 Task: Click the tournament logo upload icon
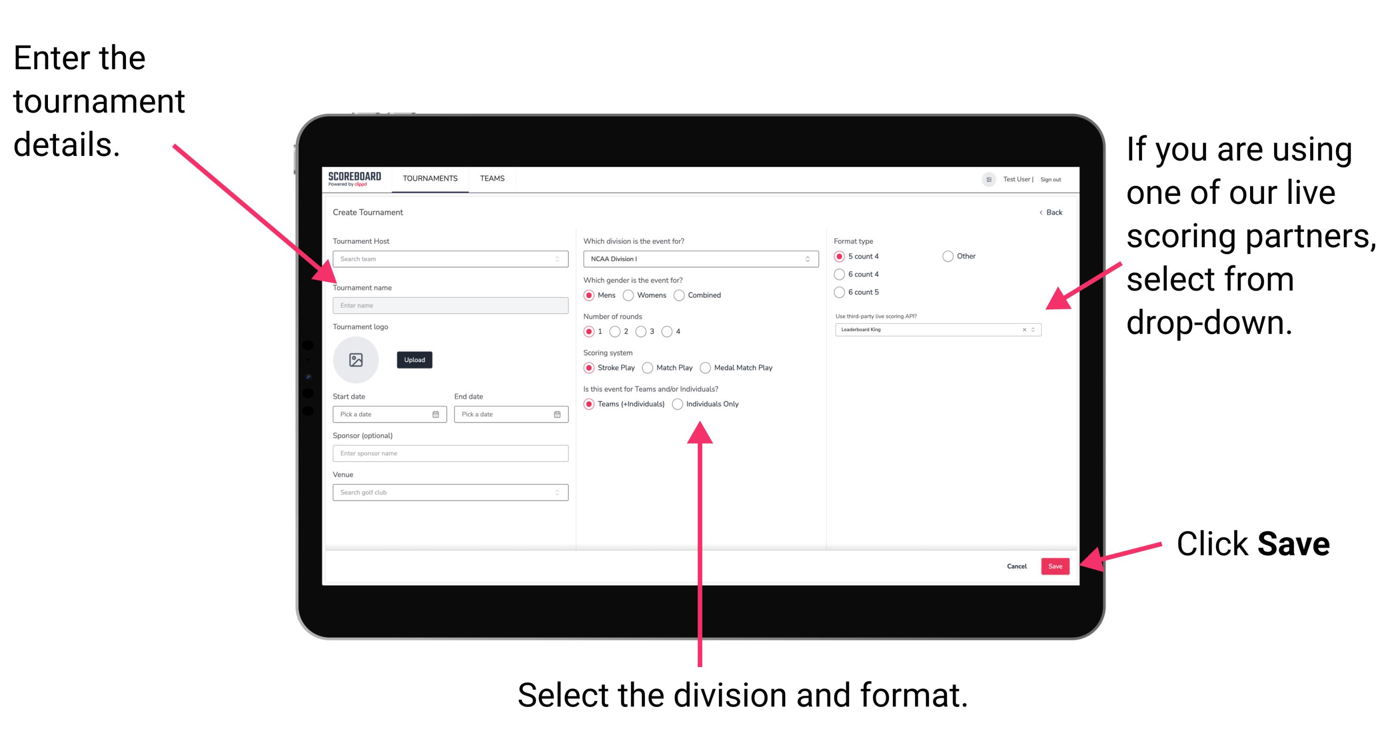(x=355, y=359)
